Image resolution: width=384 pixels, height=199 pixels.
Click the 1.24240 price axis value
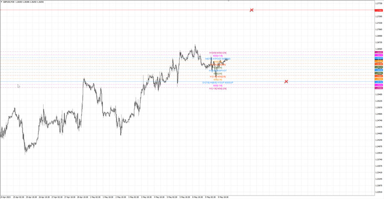[378, 140]
